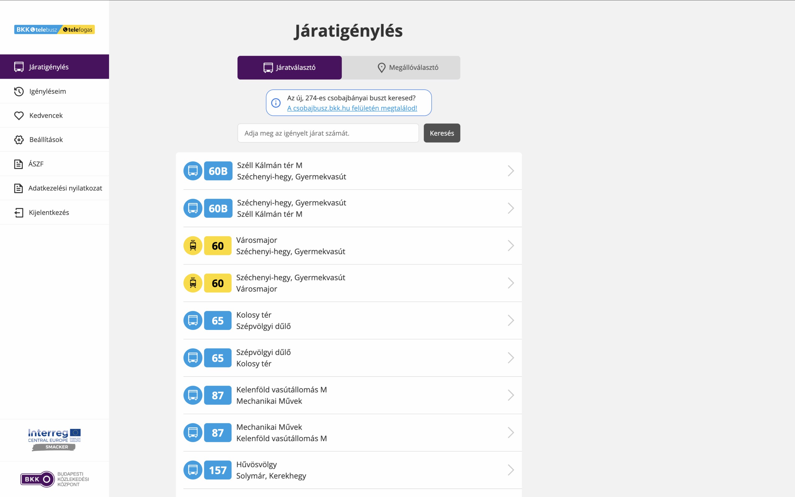Click bus icon of 157 Hűvösvölgy route

pos(193,470)
